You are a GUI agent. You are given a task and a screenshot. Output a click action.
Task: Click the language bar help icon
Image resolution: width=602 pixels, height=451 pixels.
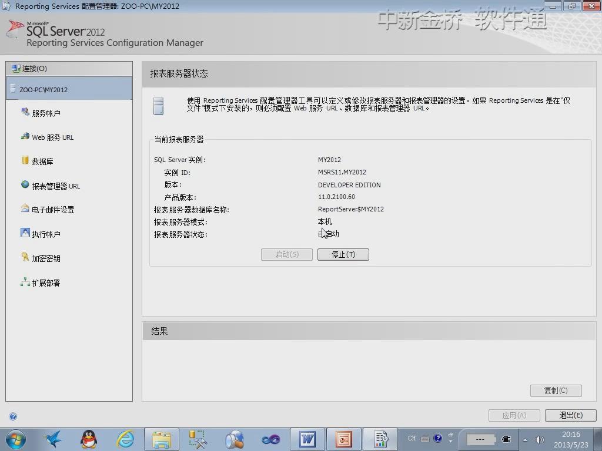tap(437, 438)
